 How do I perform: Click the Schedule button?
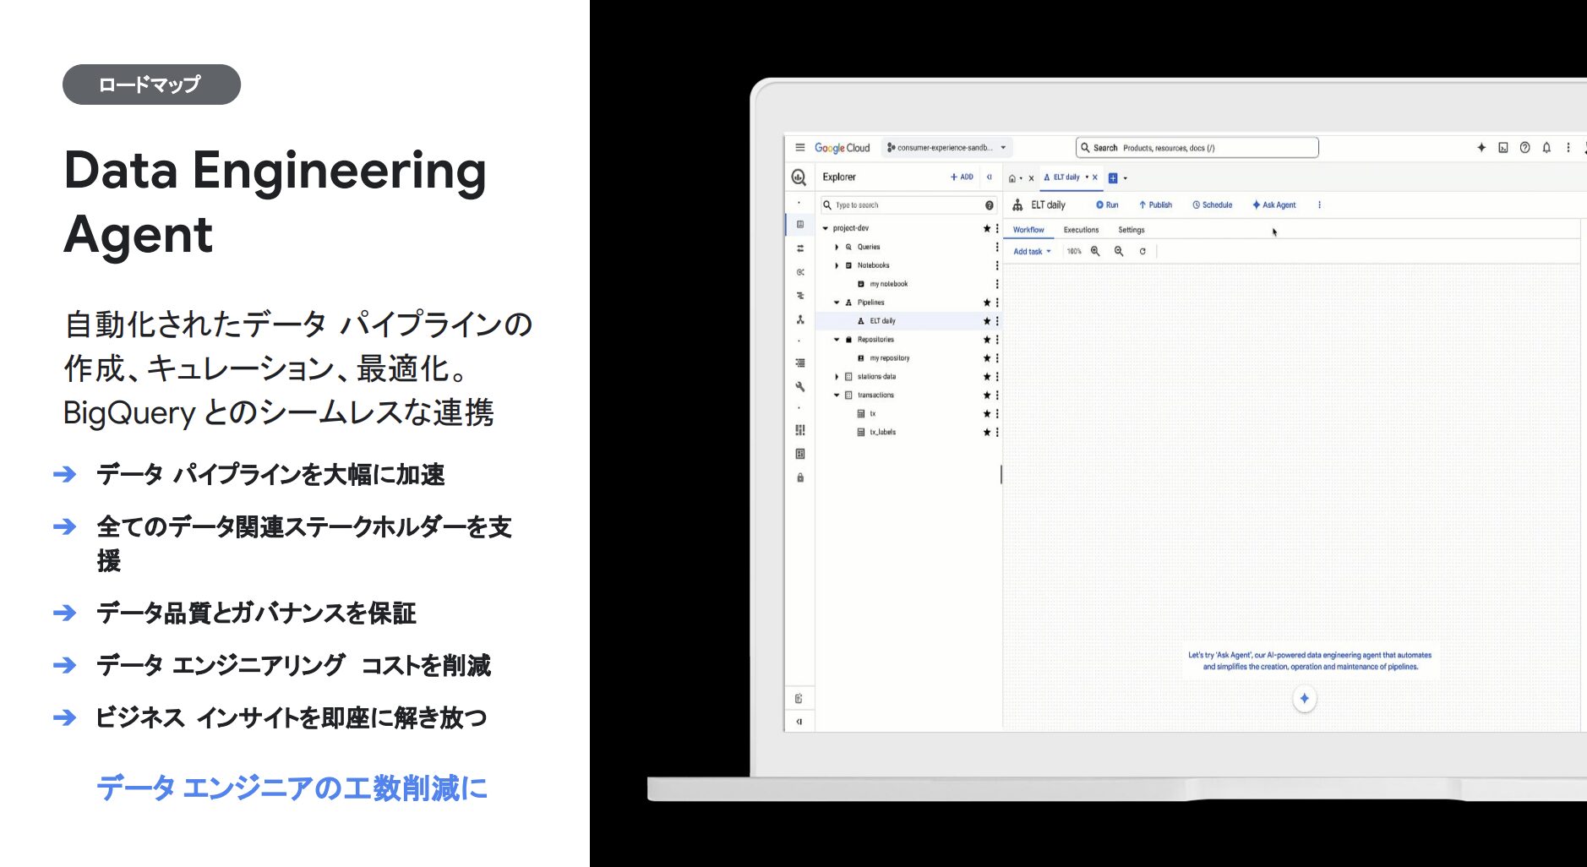(1212, 204)
